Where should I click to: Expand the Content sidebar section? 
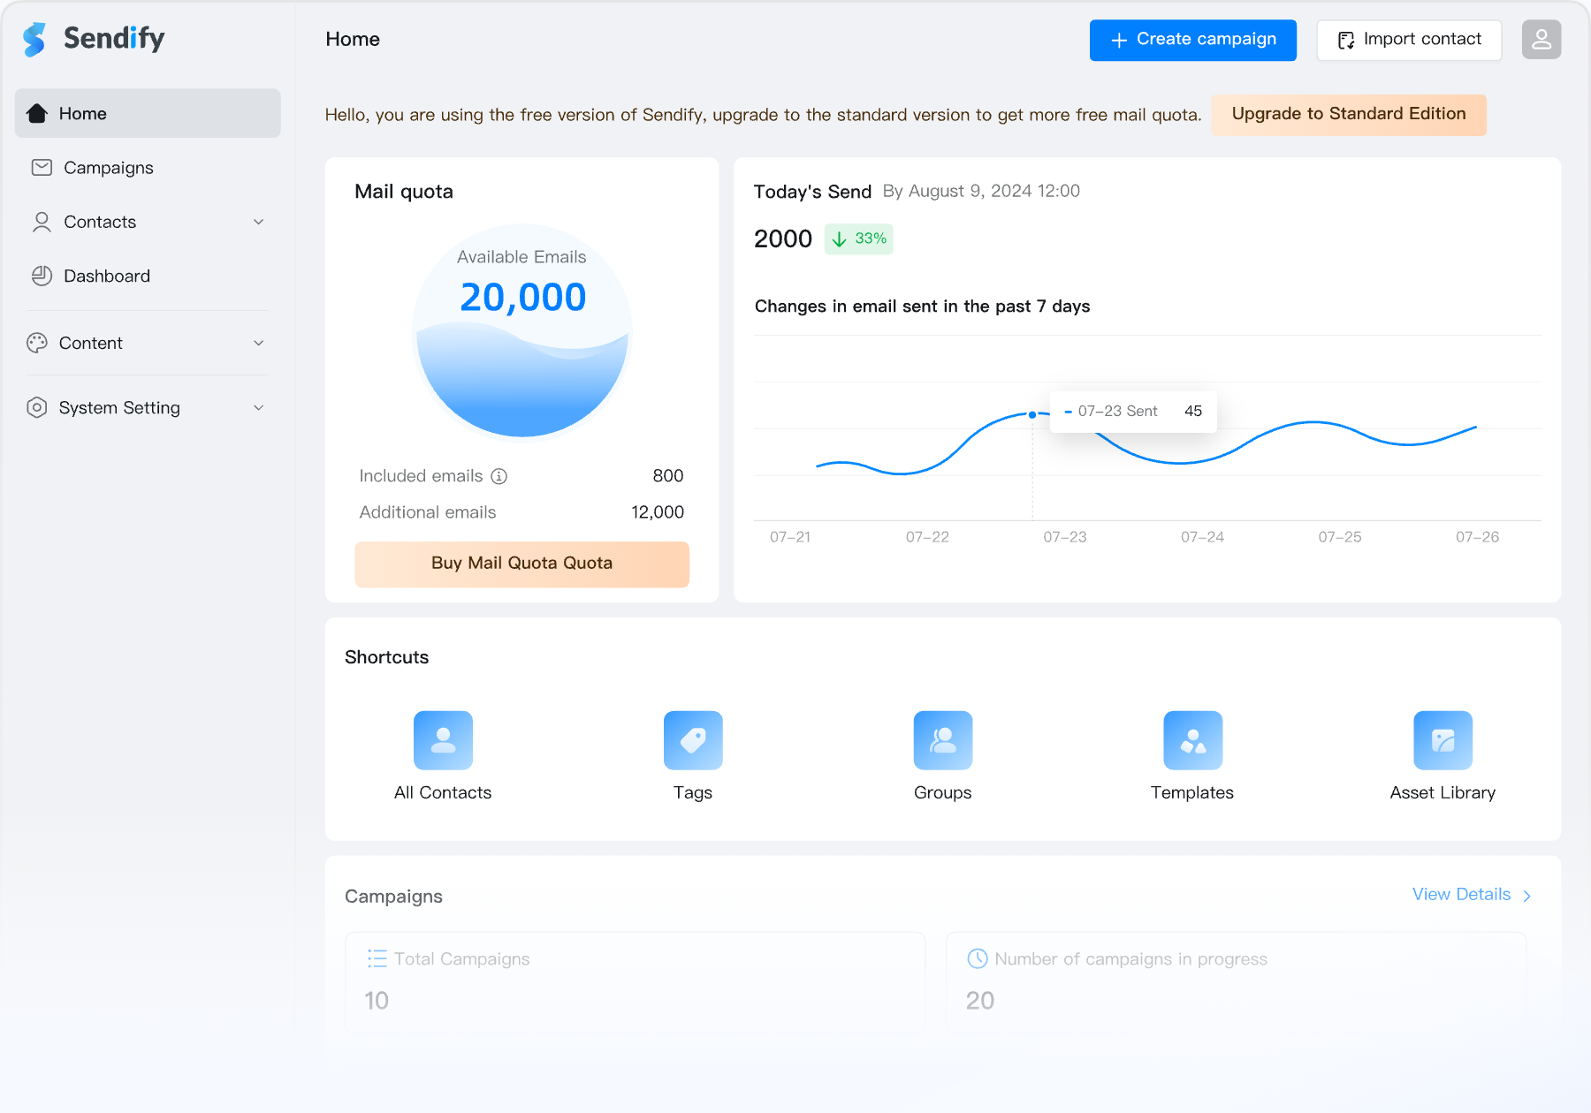click(x=258, y=343)
